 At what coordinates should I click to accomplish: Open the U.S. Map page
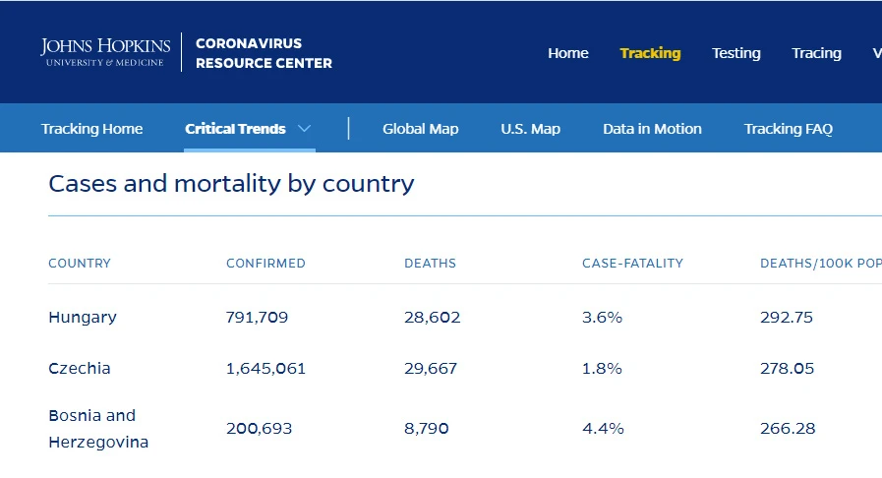[x=530, y=129]
